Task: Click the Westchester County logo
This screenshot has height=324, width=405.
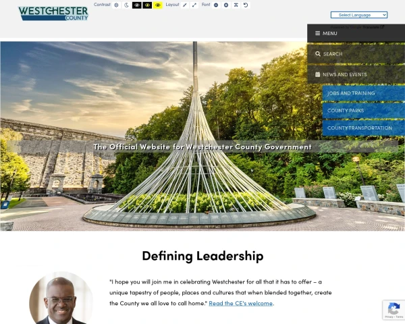Action: pyautogui.click(x=53, y=13)
